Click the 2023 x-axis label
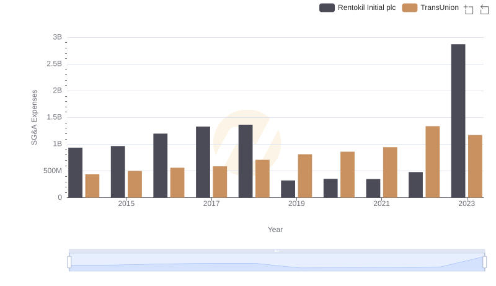 467,203
